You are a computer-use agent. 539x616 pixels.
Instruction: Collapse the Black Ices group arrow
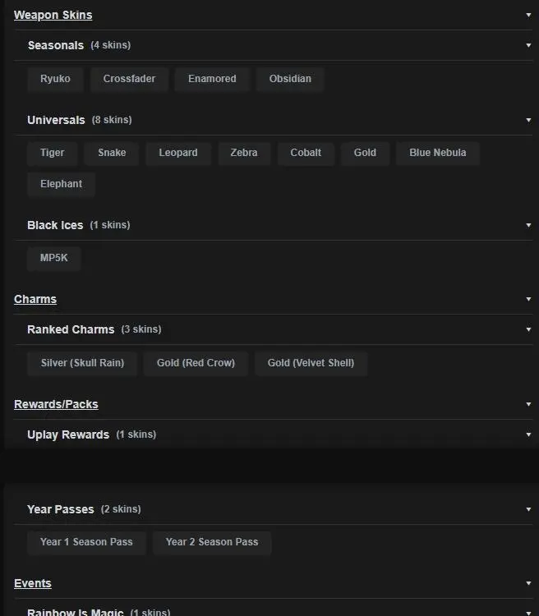pyautogui.click(x=528, y=225)
